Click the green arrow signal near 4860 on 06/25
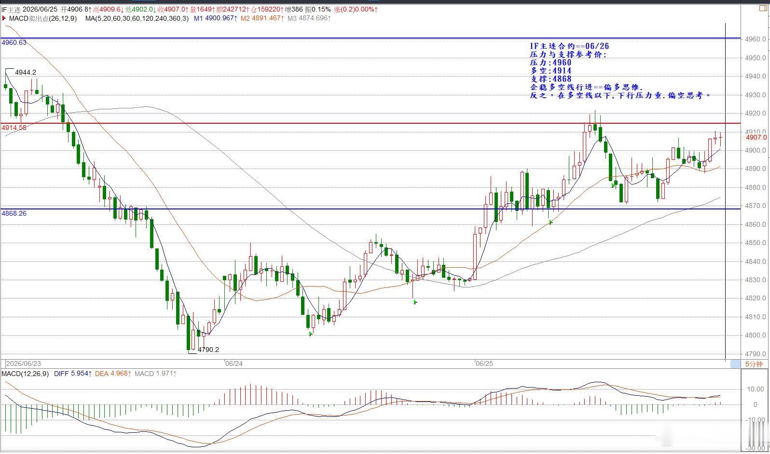Image resolution: width=770 pixels, height=454 pixels. (550, 221)
